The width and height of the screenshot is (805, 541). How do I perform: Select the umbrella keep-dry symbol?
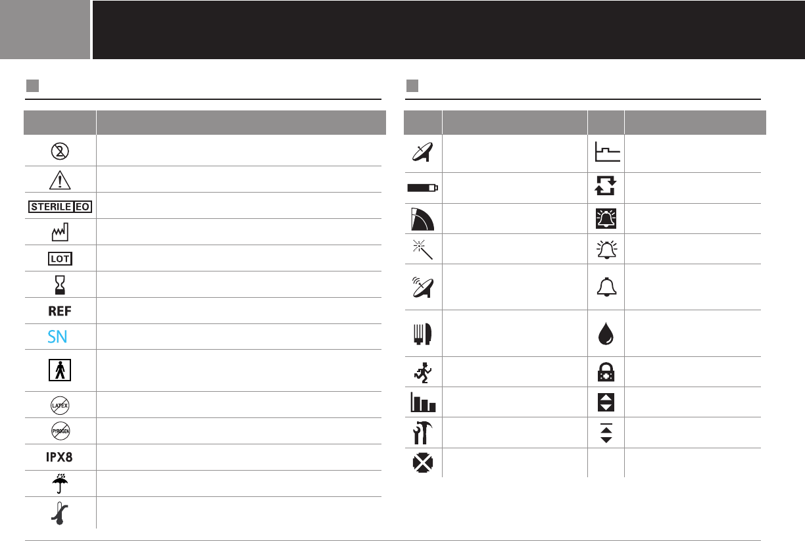click(x=60, y=483)
